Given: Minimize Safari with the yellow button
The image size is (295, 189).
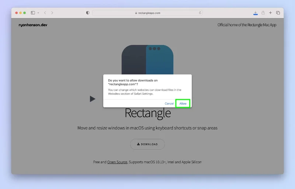Looking at the screenshot, I should coord(21,13).
